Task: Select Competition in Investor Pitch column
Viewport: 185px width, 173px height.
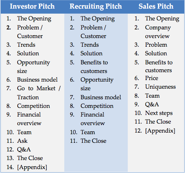Action: pos(33,106)
